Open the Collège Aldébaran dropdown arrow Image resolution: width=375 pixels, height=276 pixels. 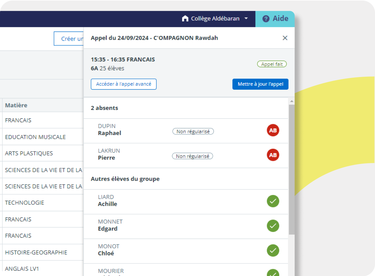[x=246, y=19]
